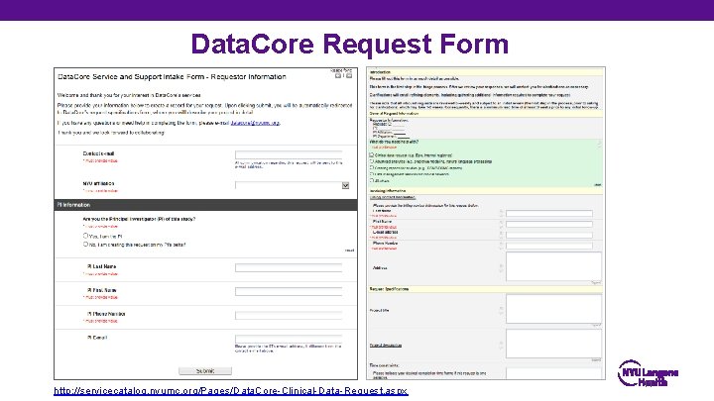Click the Project description underlined label

(386, 346)
